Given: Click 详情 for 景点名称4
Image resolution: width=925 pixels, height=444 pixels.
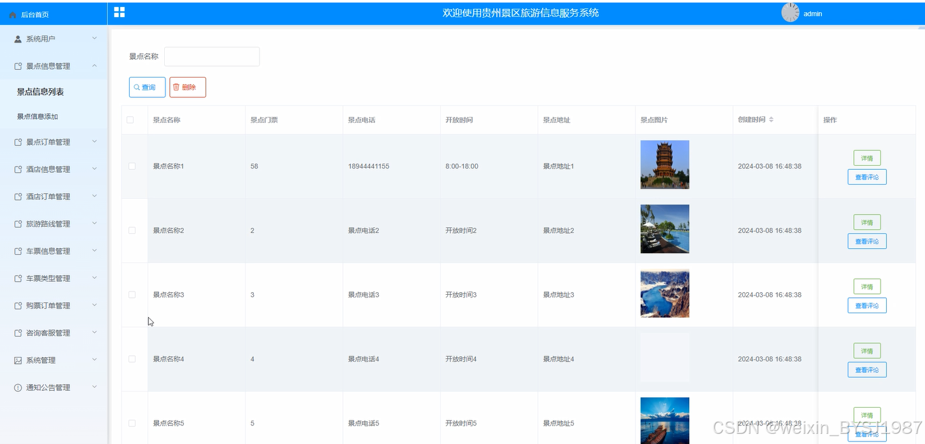Looking at the screenshot, I should (867, 351).
